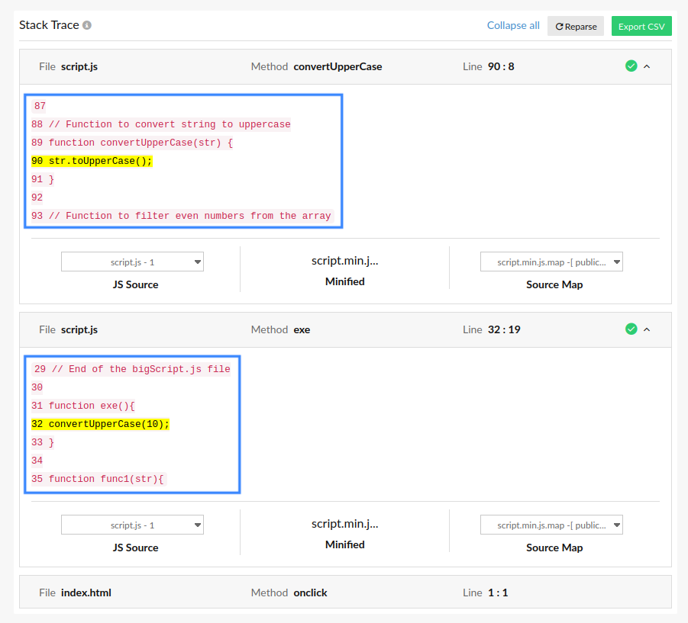Image resolution: width=688 pixels, height=623 pixels.
Task: Open the Source Map dropdown in the convertUpperCase frame
Action: click(x=551, y=262)
